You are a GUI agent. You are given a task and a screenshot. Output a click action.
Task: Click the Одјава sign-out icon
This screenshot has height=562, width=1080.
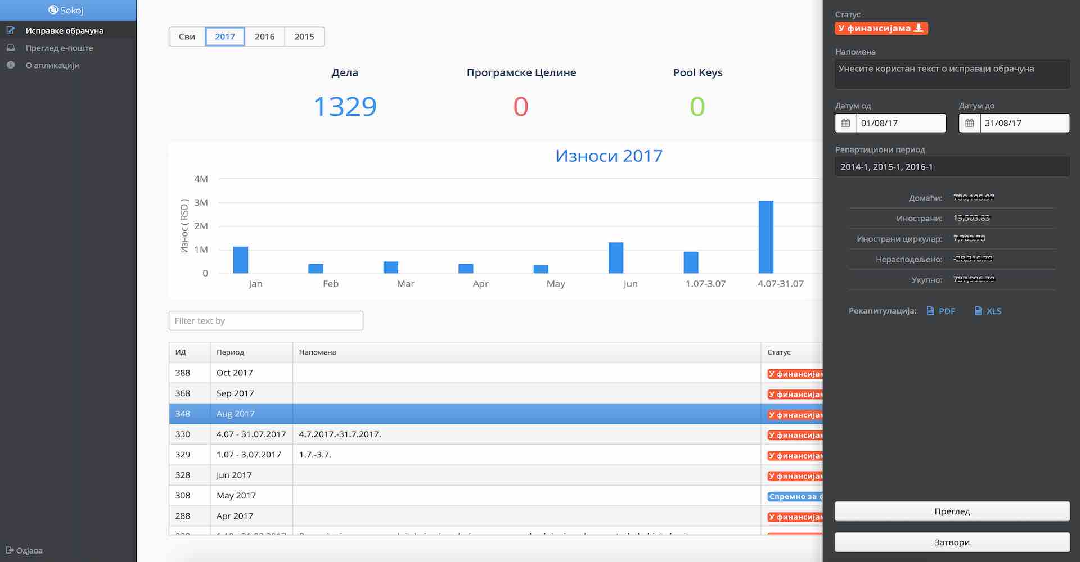pos(10,550)
